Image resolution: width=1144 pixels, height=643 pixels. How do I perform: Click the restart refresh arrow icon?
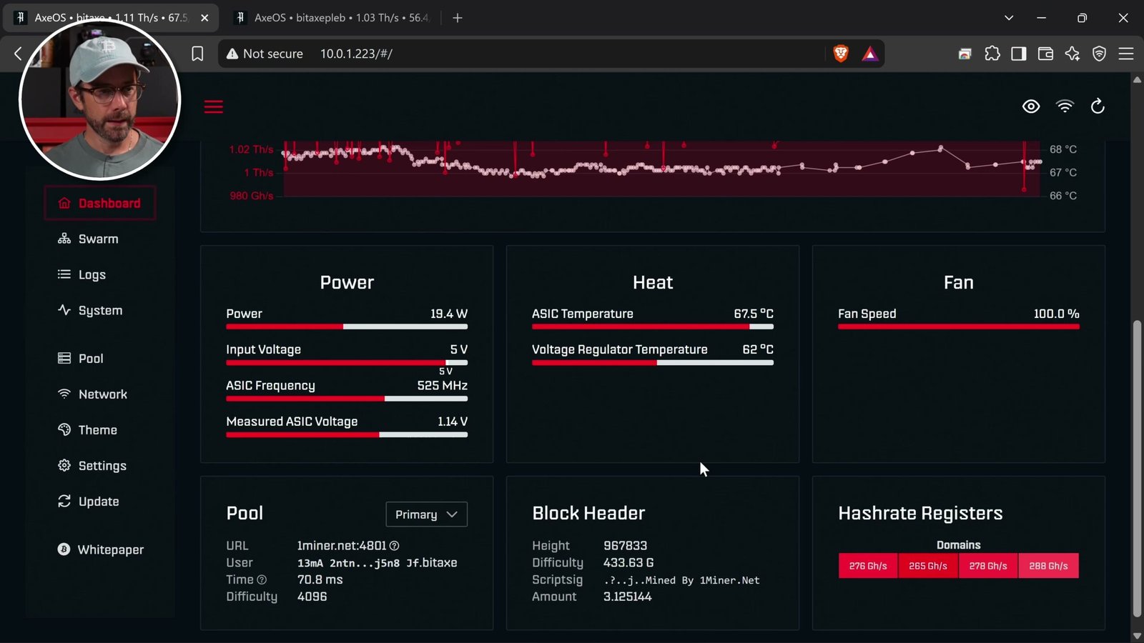point(1098,106)
